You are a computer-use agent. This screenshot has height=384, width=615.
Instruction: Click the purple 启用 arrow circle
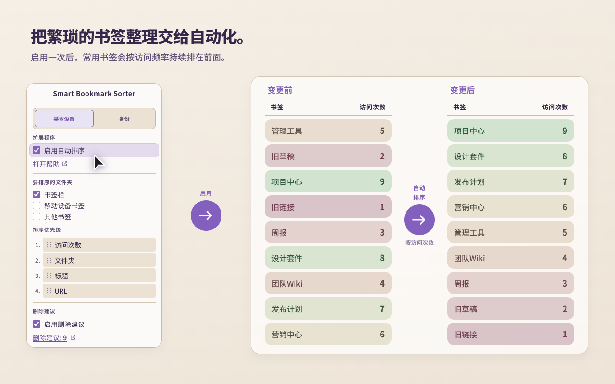tap(206, 216)
